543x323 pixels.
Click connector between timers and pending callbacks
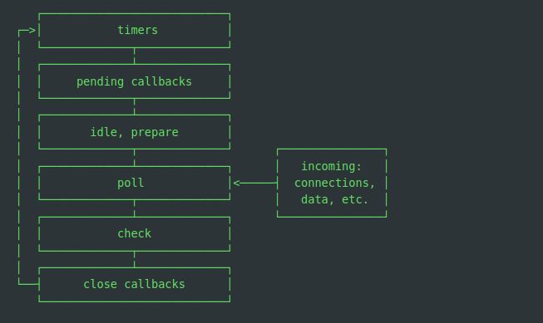click(135, 56)
